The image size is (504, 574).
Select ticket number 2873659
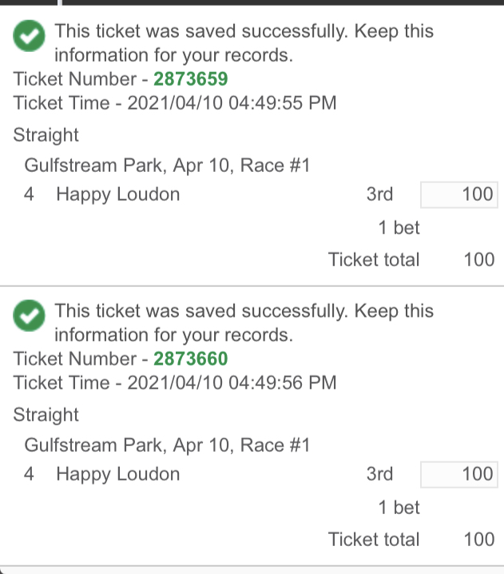click(191, 78)
